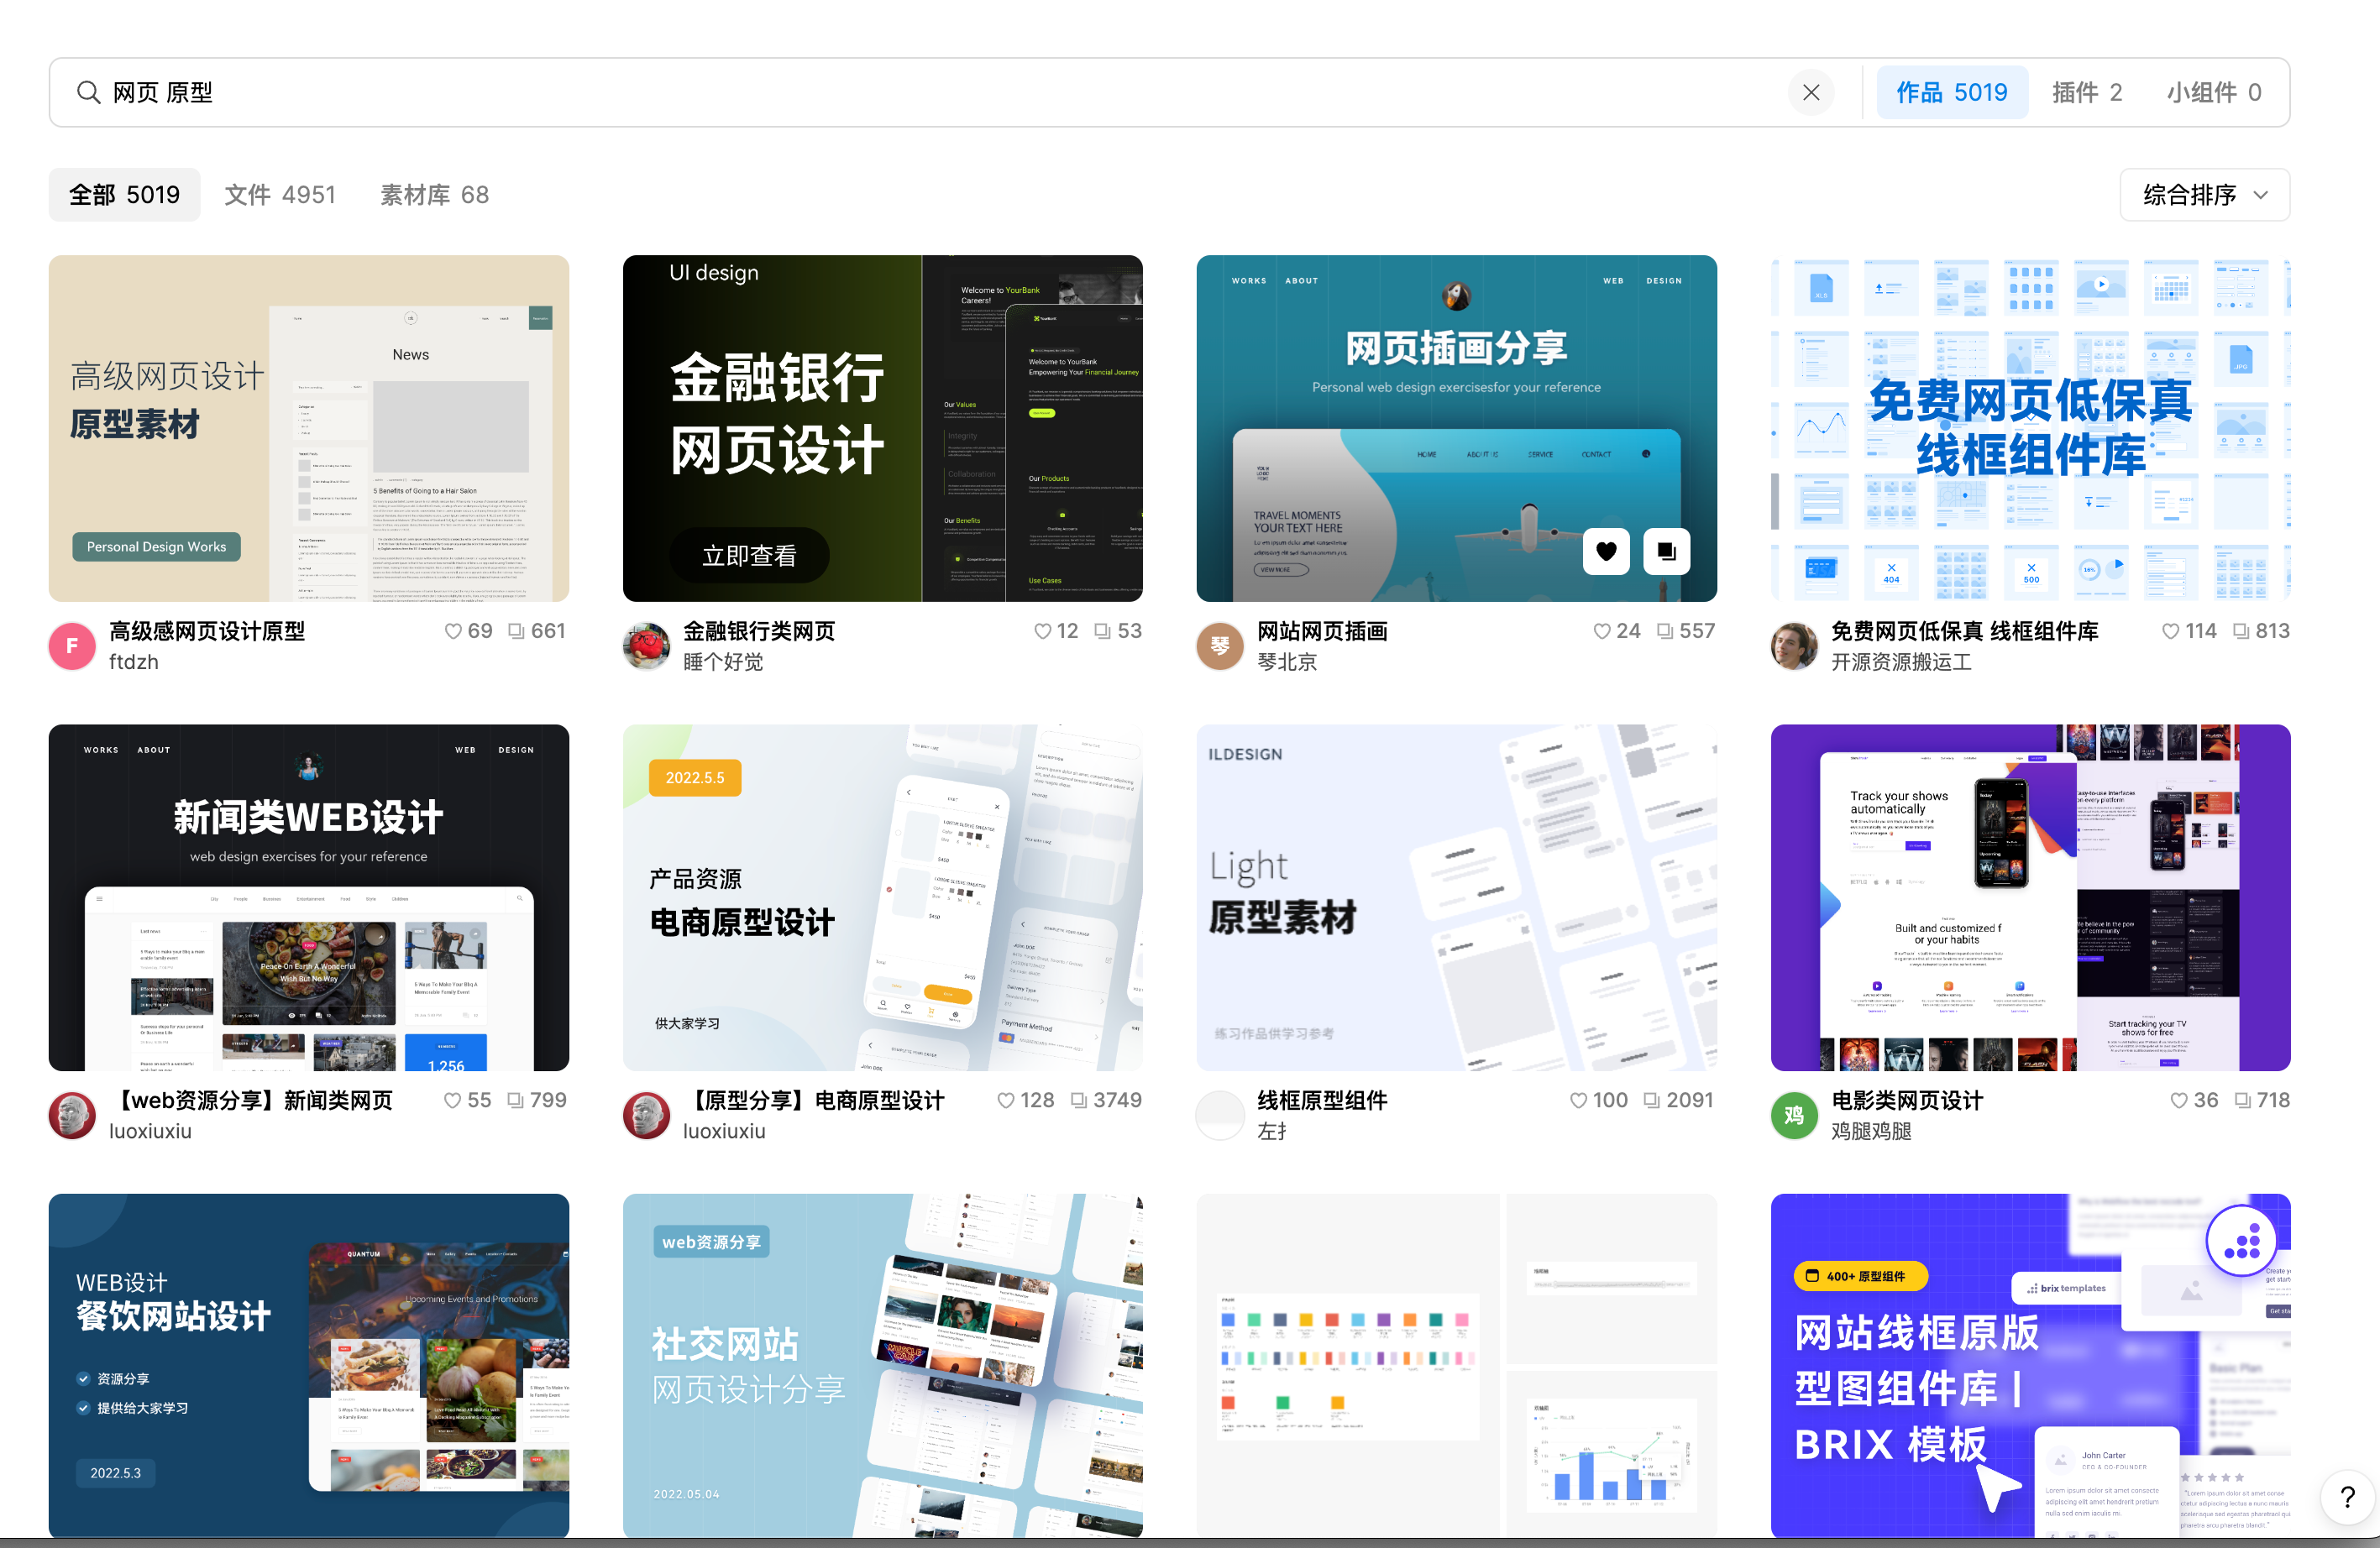
Task: Switch to the 小组件 0 tab
Action: (x=2214, y=93)
